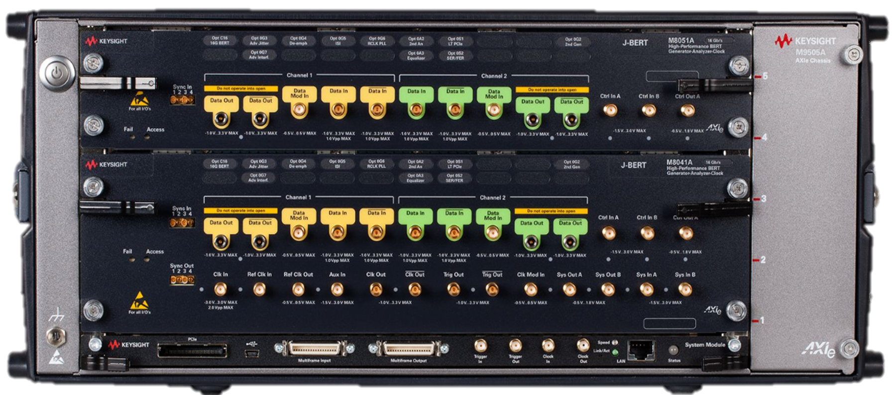Select the ESD warning symbol on the M8051A module

tap(139, 99)
